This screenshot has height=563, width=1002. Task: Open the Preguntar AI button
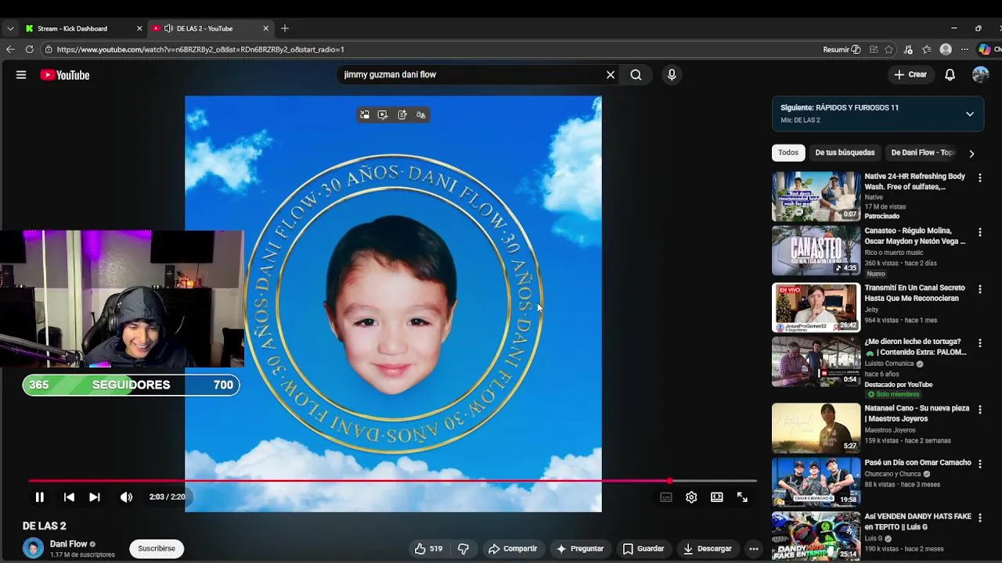579,549
